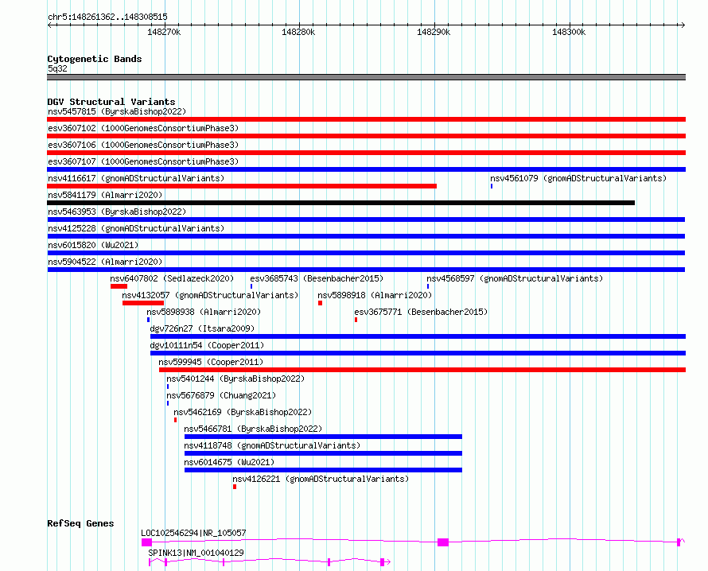The height and width of the screenshot is (571, 708).
Task: Click blue marker under esv3685743
Action: [251, 286]
